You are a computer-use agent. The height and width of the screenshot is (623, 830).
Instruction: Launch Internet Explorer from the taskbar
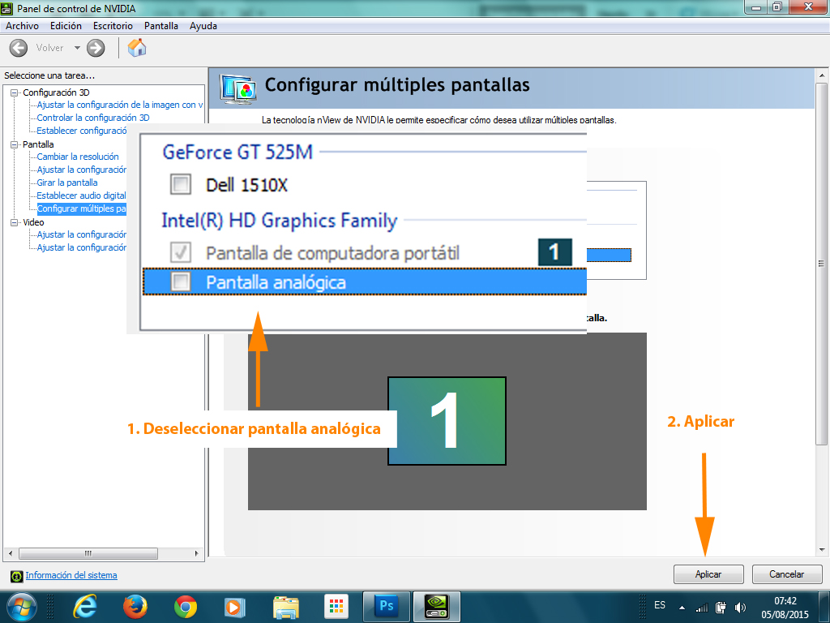click(x=84, y=607)
